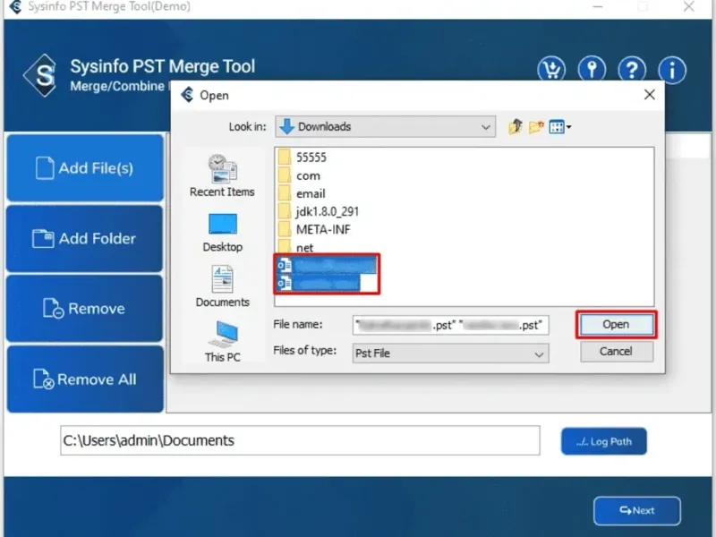This screenshot has width=716, height=537.
Task: Select Documents in the places sidebar
Action: pyautogui.click(x=222, y=286)
